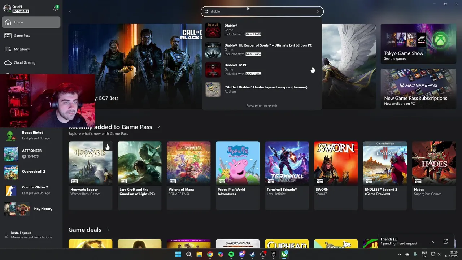Open Discord from the taskbar
462x260 pixels.
[242, 254]
